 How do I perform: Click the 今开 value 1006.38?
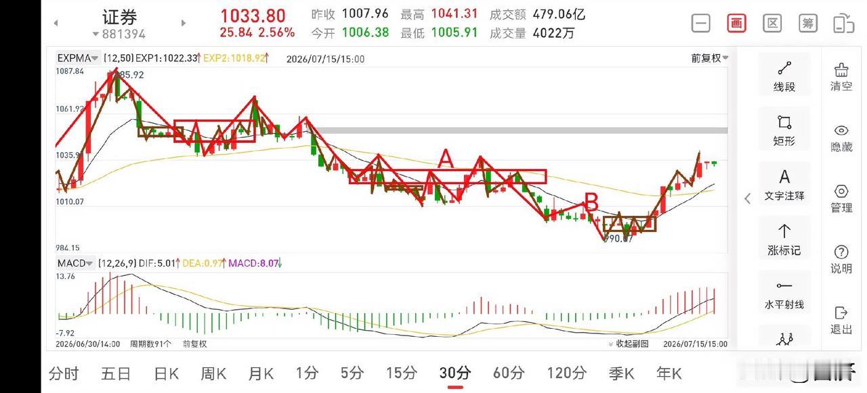366,32
